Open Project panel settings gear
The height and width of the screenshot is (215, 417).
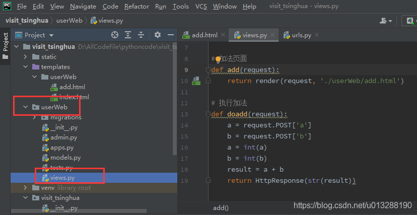tap(158, 35)
